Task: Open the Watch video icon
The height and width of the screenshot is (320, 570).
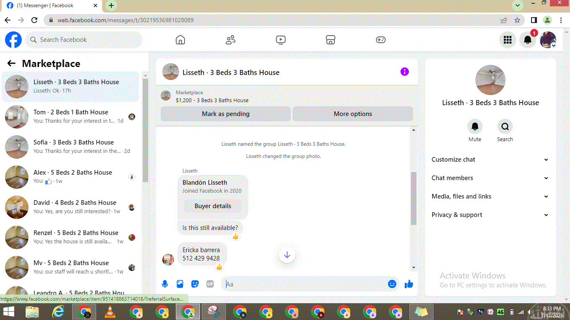Action: [281, 40]
